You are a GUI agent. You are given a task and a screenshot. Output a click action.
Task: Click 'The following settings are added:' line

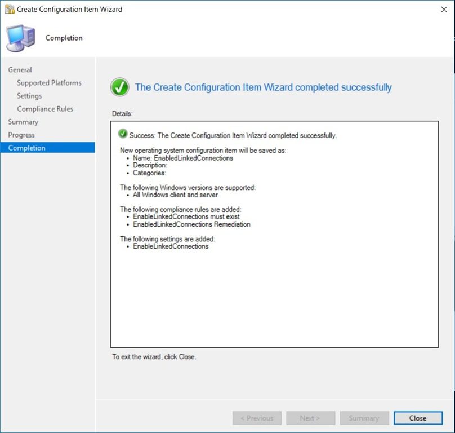click(x=167, y=239)
